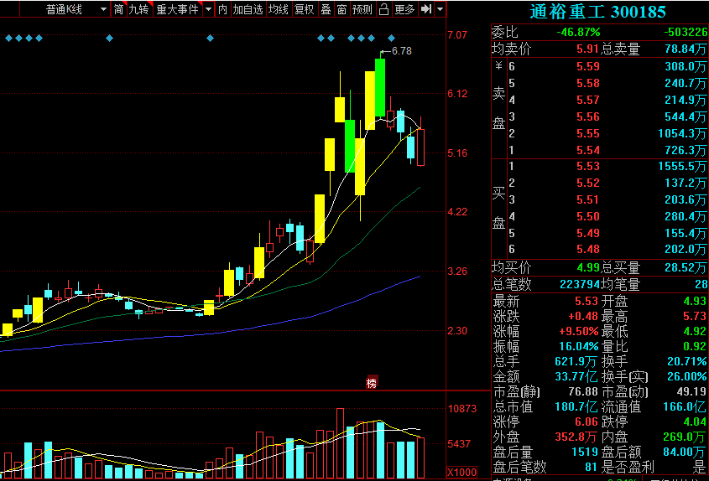Click the lock icon in toolbar
This screenshot has height=481, width=709.
(383, 9)
